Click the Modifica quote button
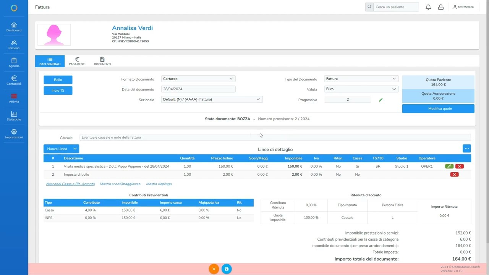 [438, 108]
